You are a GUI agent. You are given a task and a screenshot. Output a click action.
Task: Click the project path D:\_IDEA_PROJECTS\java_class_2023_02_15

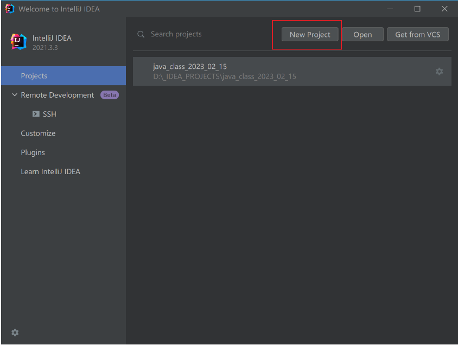pyautogui.click(x=224, y=76)
